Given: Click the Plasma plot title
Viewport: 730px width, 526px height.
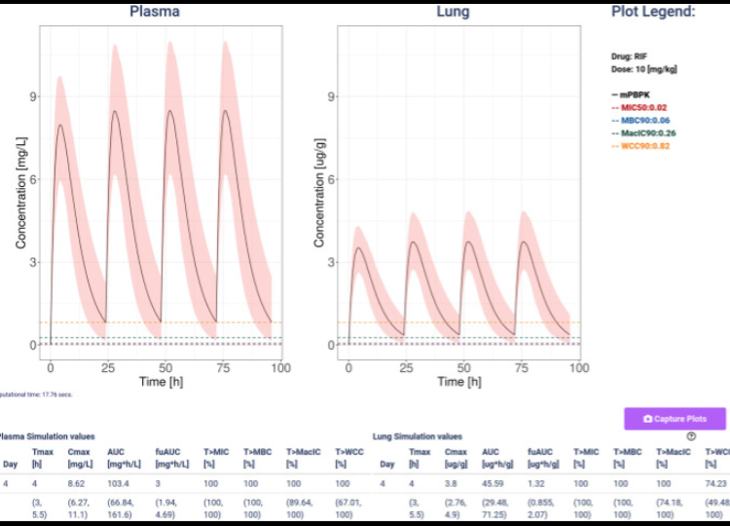Looking at the screenshot, I should click(155, 11).
